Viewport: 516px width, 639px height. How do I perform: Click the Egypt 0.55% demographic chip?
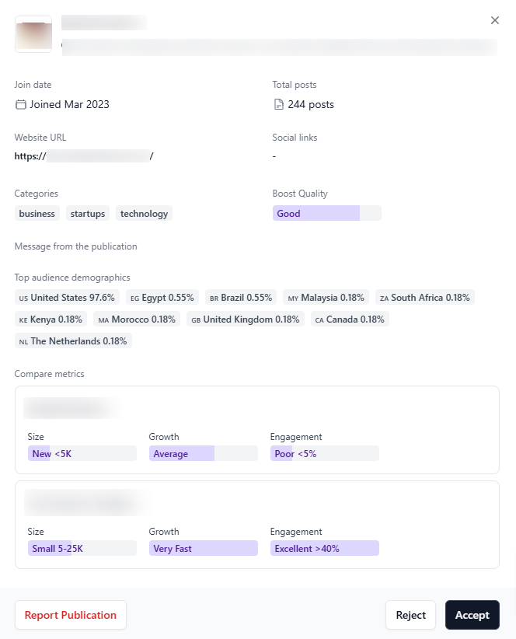click(x=162, y=297)
